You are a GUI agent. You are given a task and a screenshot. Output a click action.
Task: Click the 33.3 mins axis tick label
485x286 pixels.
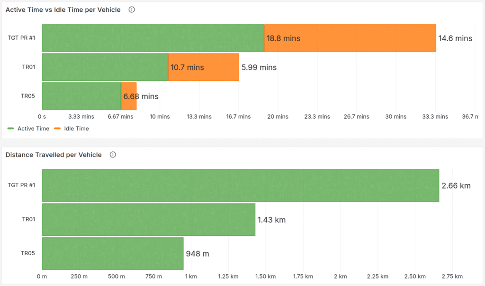click(x=435, y=116)
